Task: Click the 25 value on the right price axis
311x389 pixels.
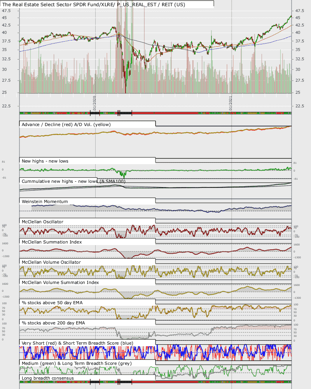Action: [298, 92]
